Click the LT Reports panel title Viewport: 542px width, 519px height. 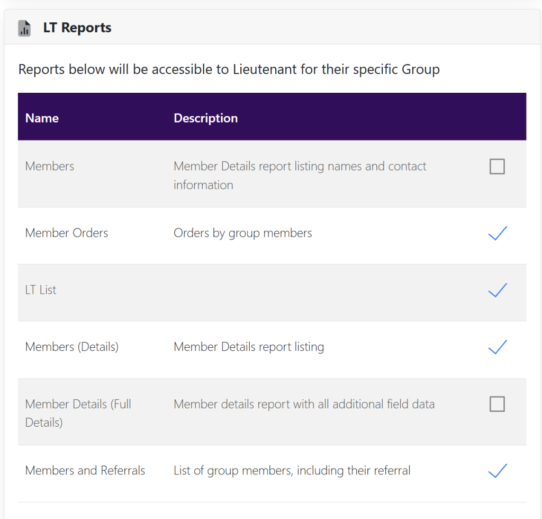click(77, 28)
